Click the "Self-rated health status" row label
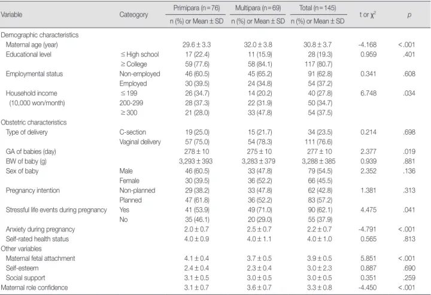This screenshot has height=295, width=431. coord(37,239)
